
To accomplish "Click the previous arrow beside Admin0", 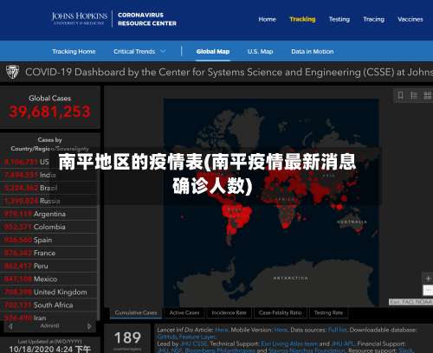I will coord(10,326).
